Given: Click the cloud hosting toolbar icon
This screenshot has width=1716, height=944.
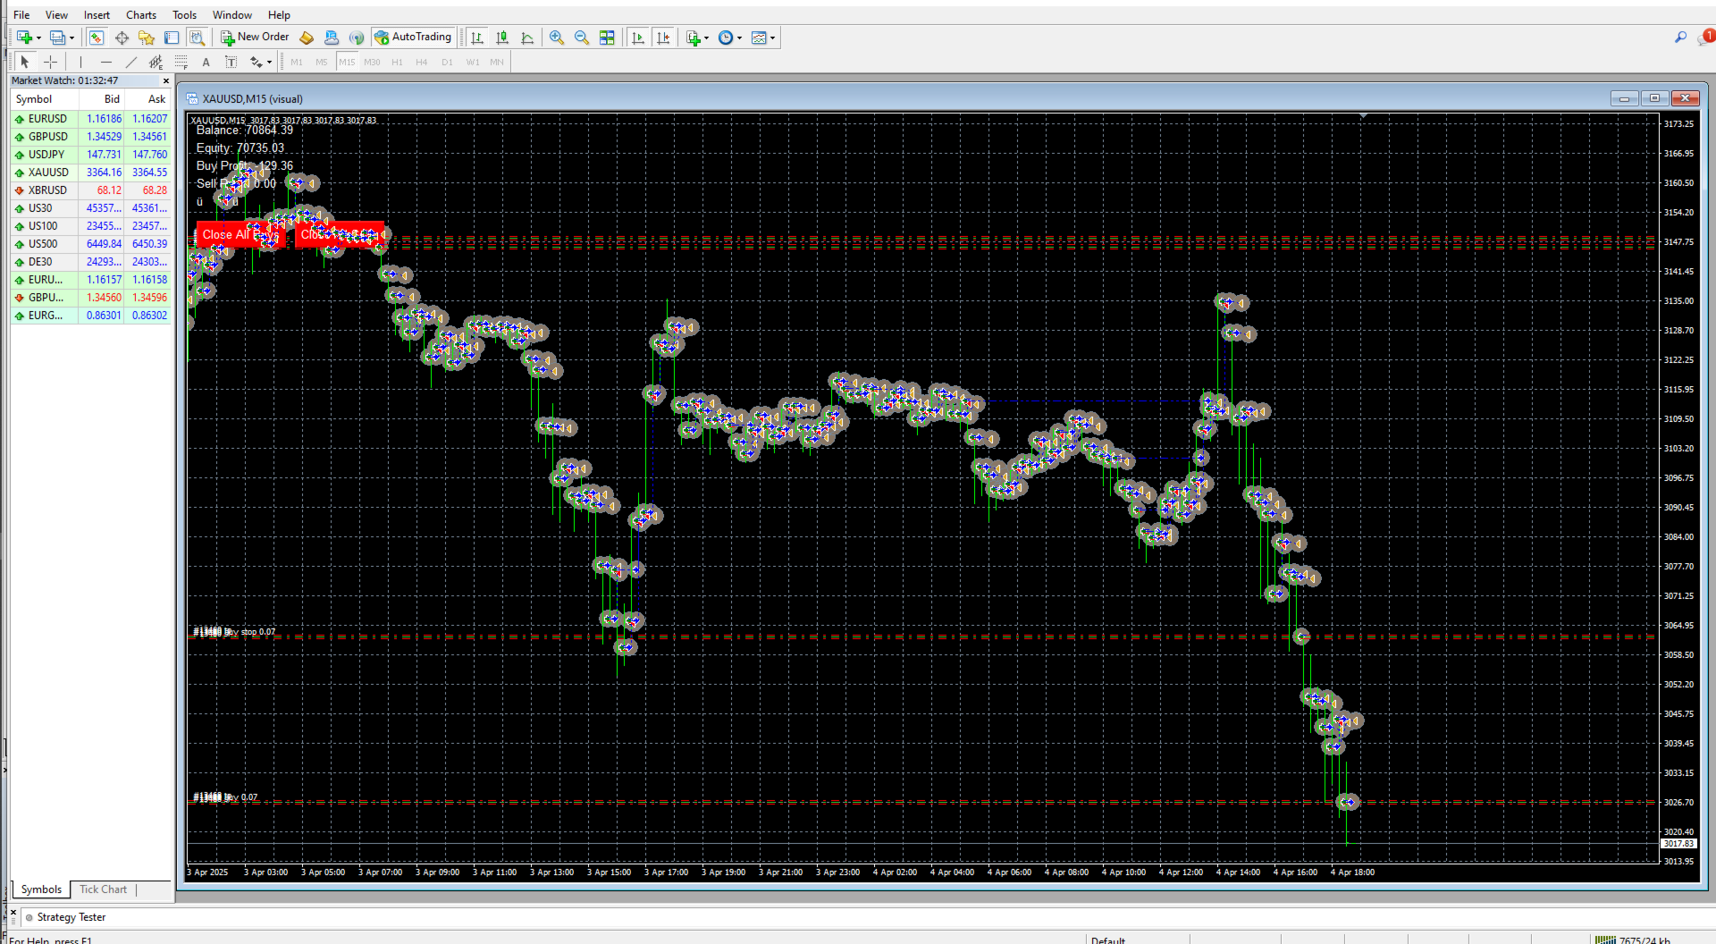Looking at the screenshot, I should click(332, 38).
